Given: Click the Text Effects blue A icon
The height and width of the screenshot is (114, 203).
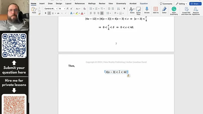Looking at the screenshot, I should (71, 13).
